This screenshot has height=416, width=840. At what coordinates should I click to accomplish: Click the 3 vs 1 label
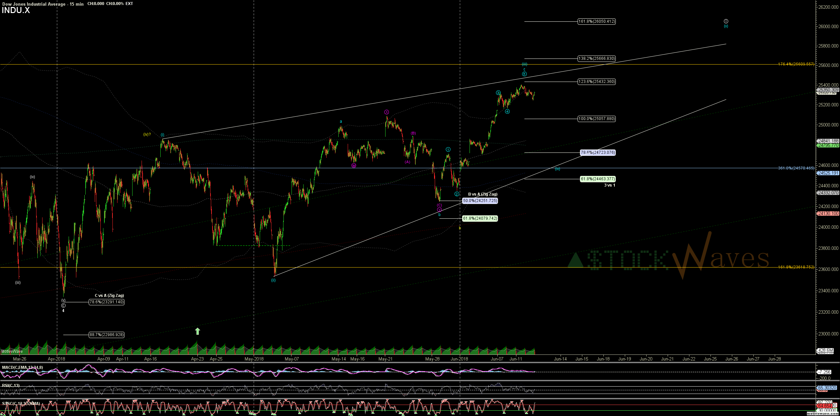[x=609, y=185]
